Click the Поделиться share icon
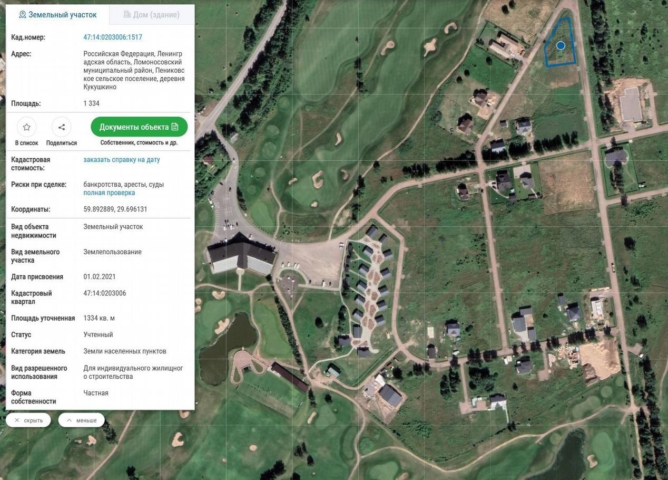The image size is (668, 480). (62, 127)
